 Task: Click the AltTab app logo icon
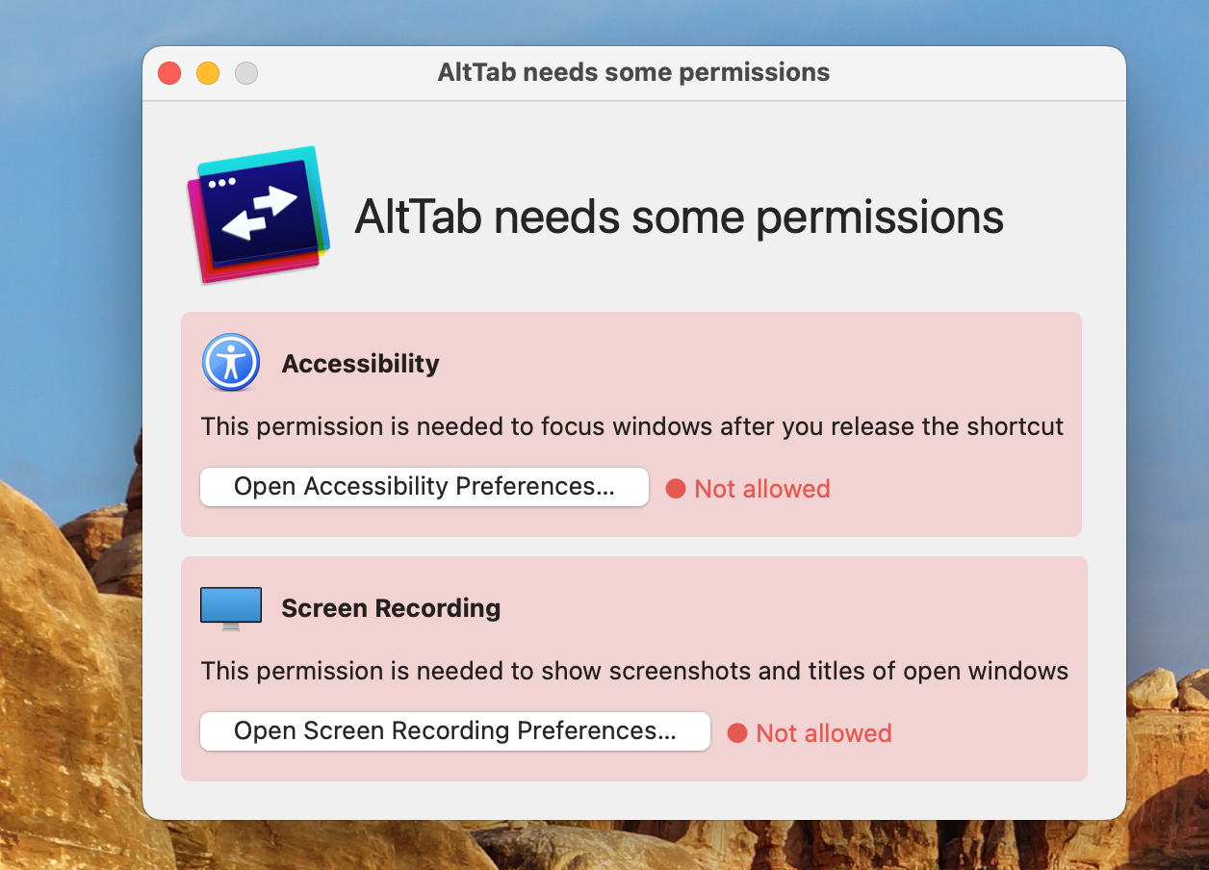coord(258,215)
